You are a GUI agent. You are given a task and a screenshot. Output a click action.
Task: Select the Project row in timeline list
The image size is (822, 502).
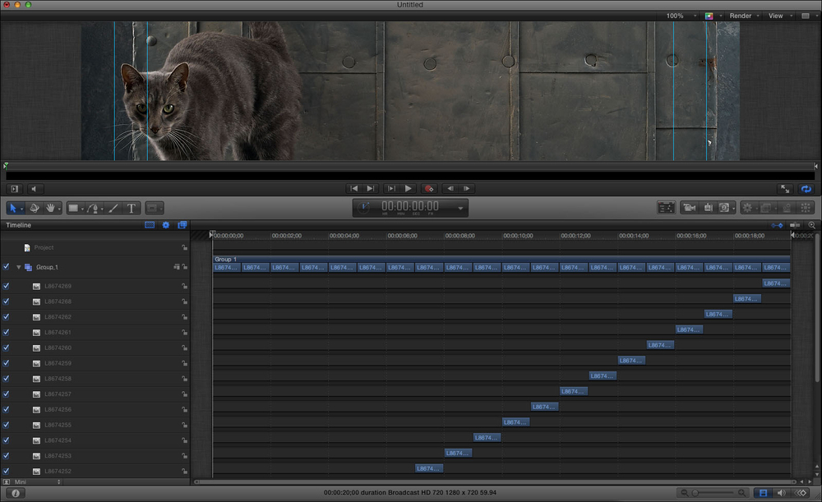[x=44, y=247]
